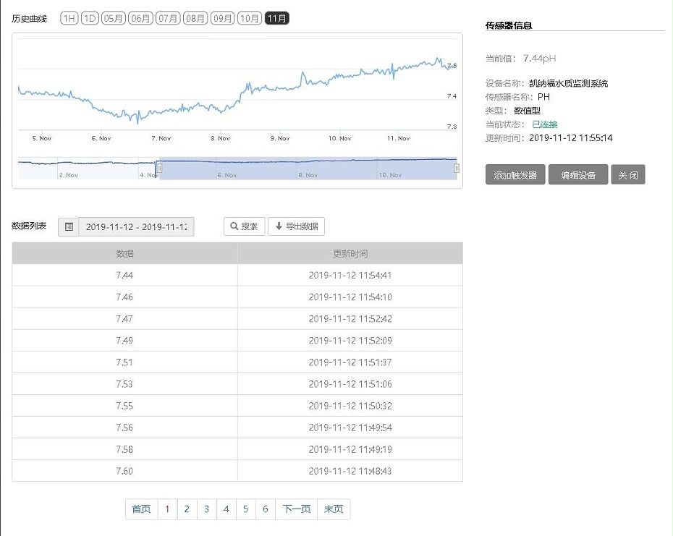Select the 1H history range tab
Screen dimensions: 673x536
coord(69,19)
